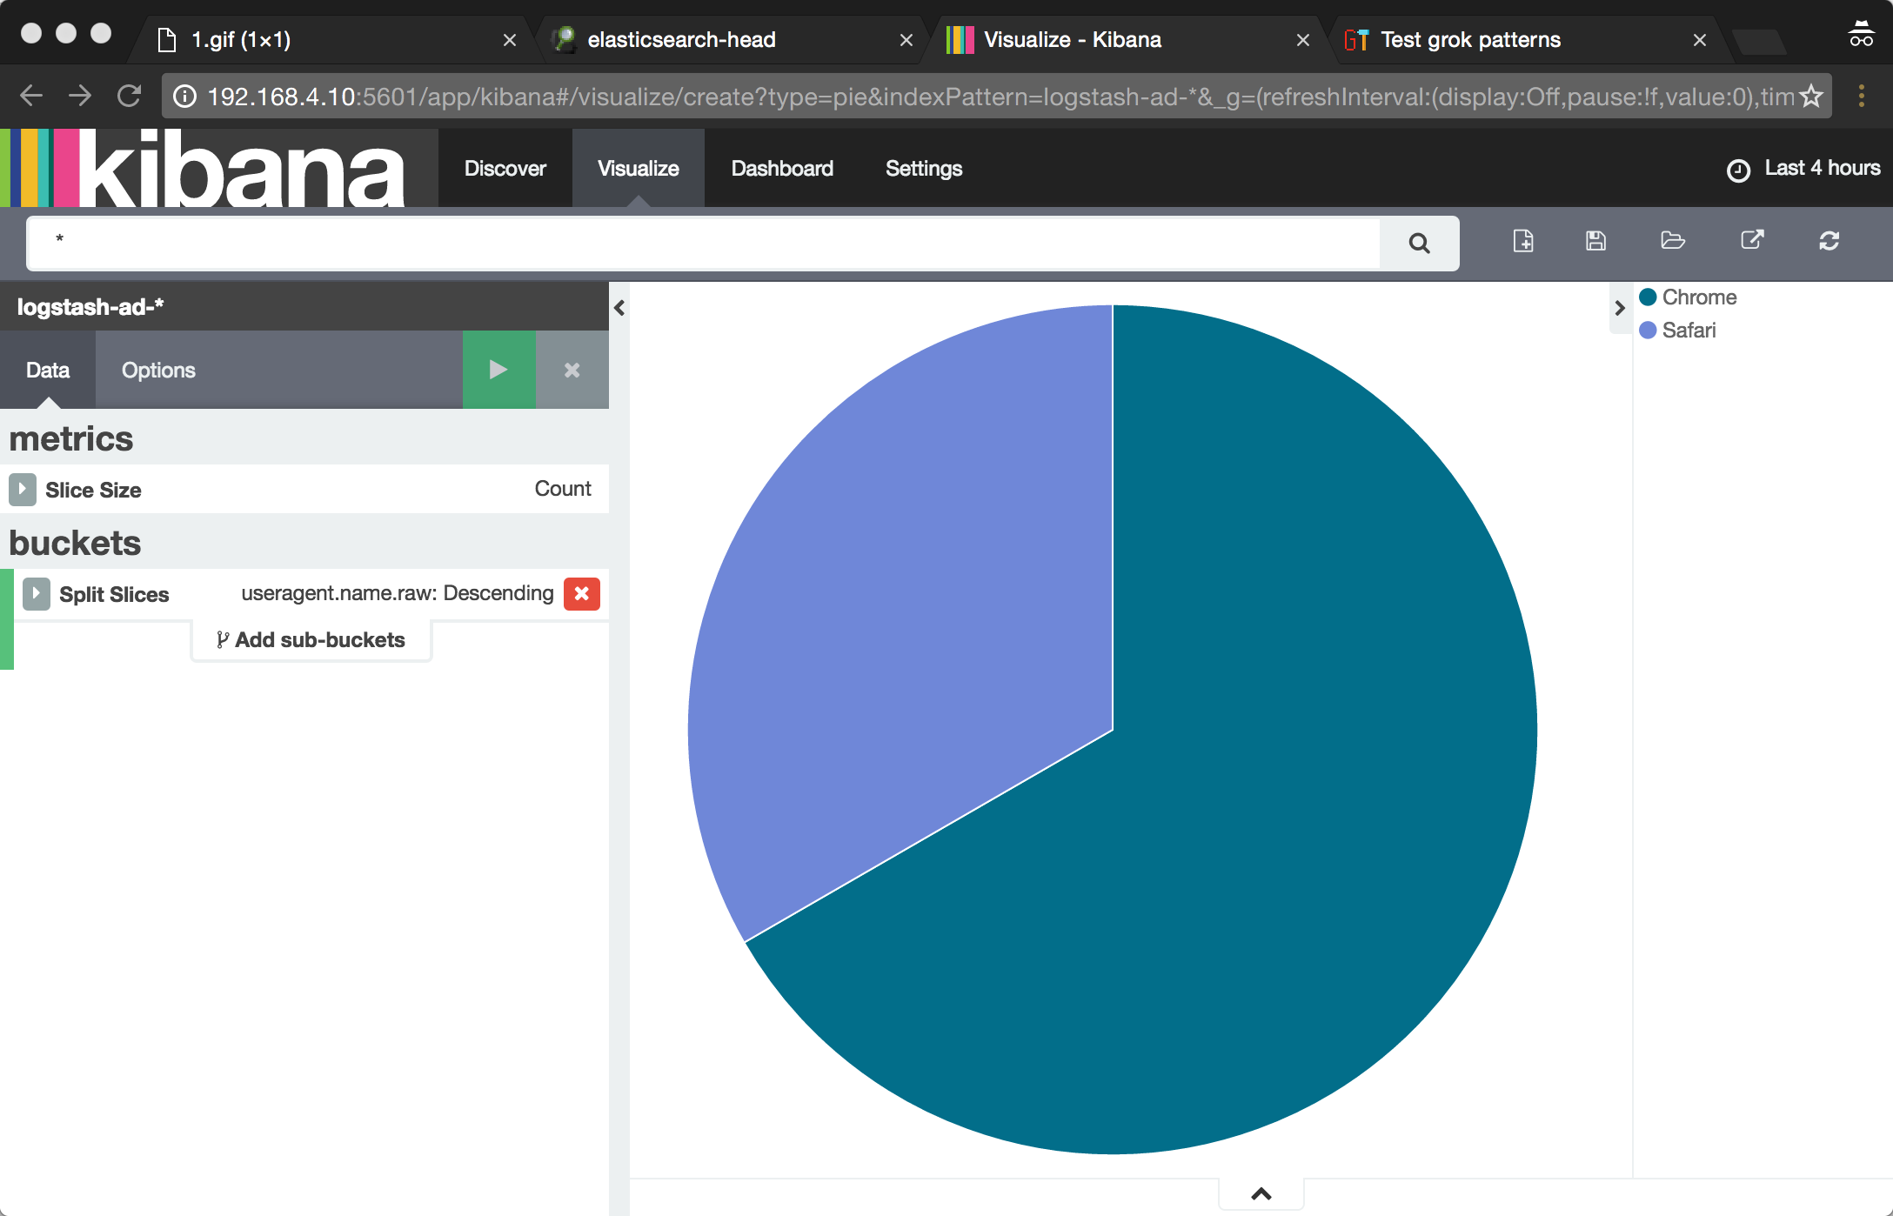This screenshot has height=1216, width=1893.
Task: Open the Dashboard menu
Action: (x=781, y=169)
